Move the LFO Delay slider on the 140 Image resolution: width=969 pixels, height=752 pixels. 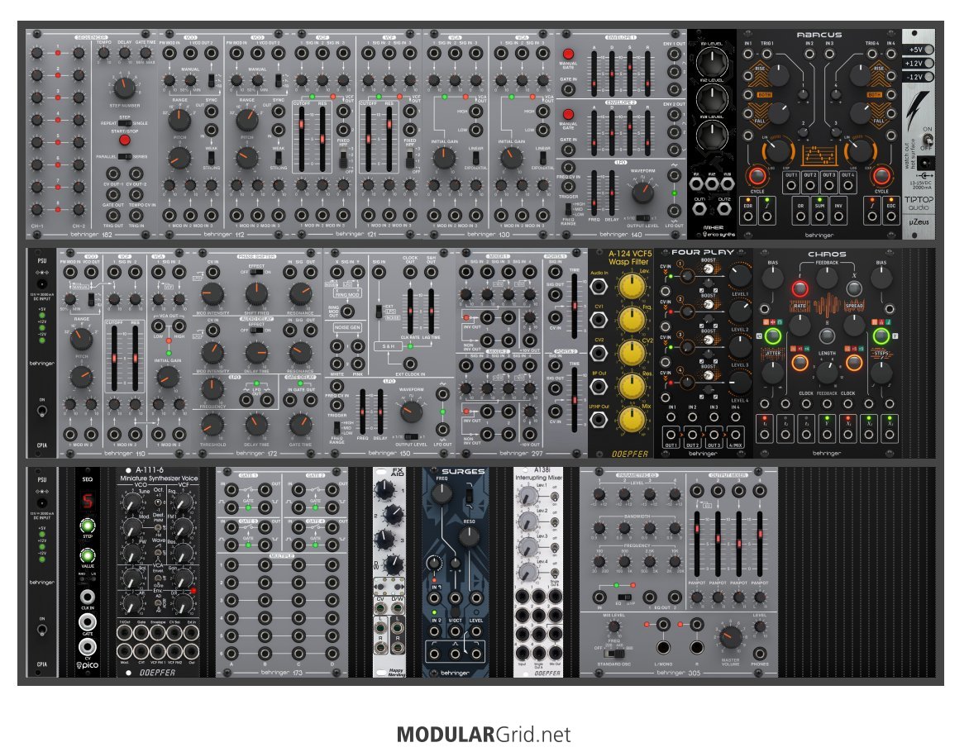[x=612, y=193]
